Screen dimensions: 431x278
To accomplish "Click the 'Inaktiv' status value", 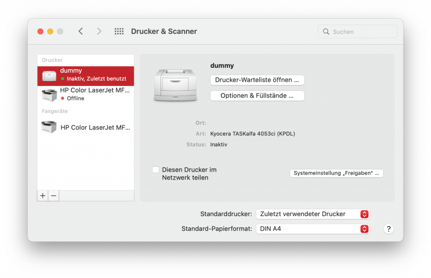I will coord(219,144).
